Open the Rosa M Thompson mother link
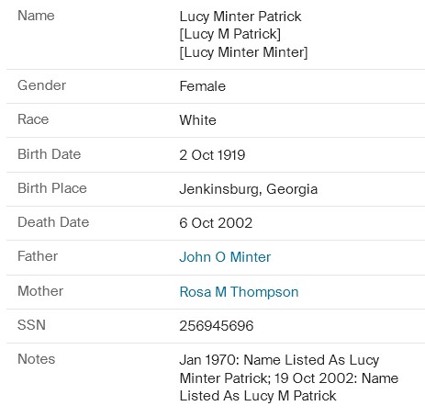Viewport: 425px width, 417px height. coord(239,292)
